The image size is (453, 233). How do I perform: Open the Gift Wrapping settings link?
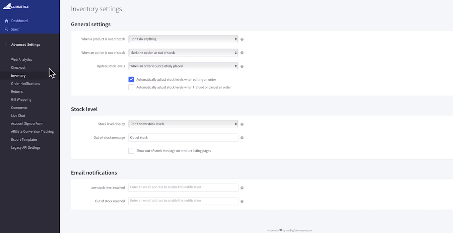21,100
